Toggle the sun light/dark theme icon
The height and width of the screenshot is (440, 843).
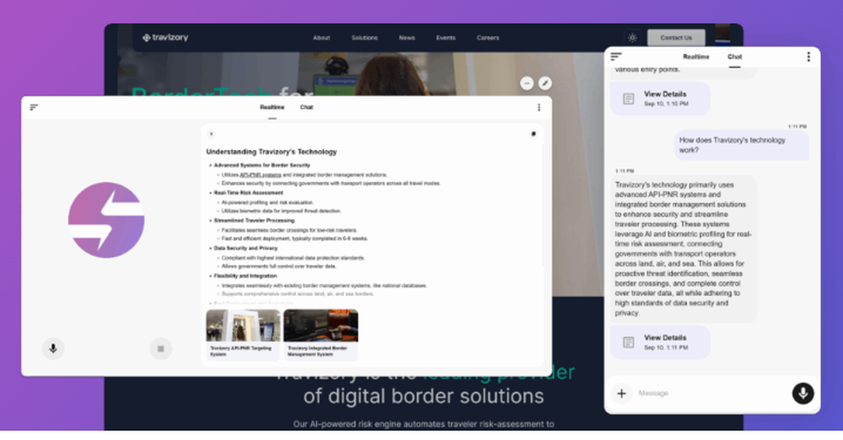[632, 38]
